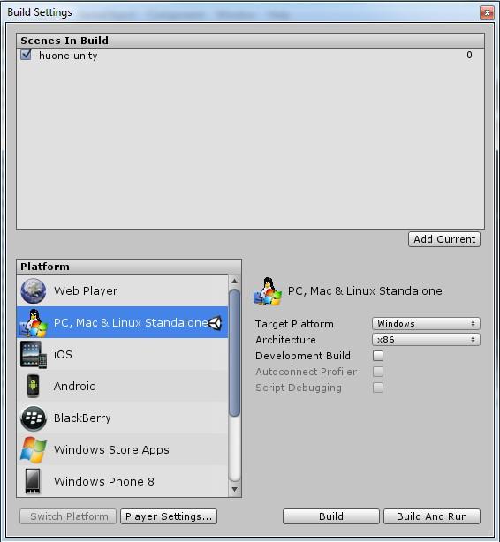Click the platform list scrollbar thumb

(x=235, y=353)
